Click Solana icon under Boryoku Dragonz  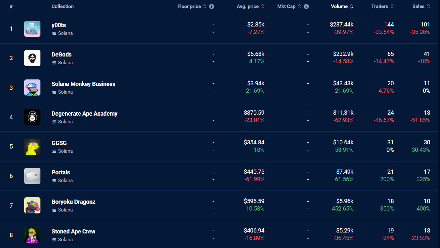[x=54, y=210]
